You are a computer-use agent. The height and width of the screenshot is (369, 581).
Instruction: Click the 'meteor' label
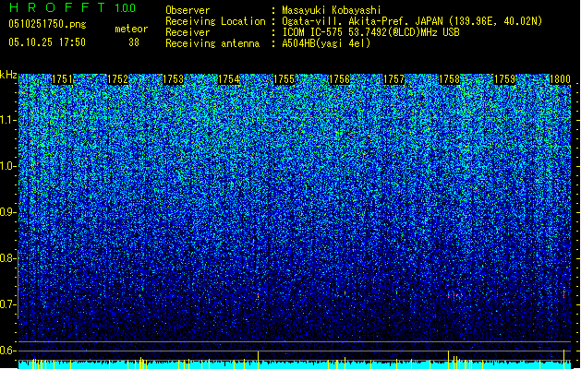[x=131, y=29]
